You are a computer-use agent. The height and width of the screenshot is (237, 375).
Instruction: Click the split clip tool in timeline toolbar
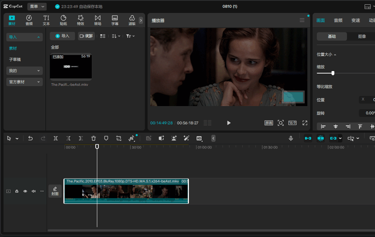(x=56, y=138)
